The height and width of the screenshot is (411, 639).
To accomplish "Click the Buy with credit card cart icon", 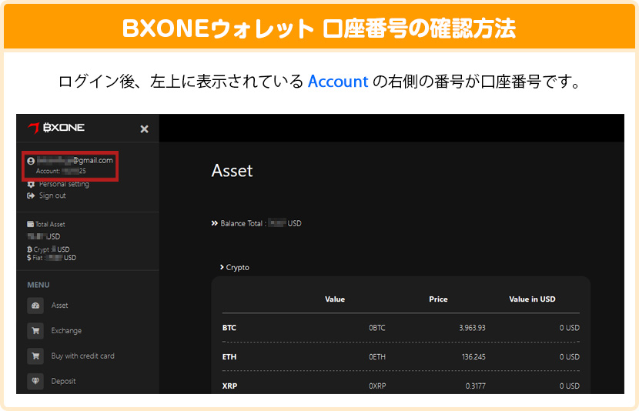I will pyautogui.click(x=35, y=356).
